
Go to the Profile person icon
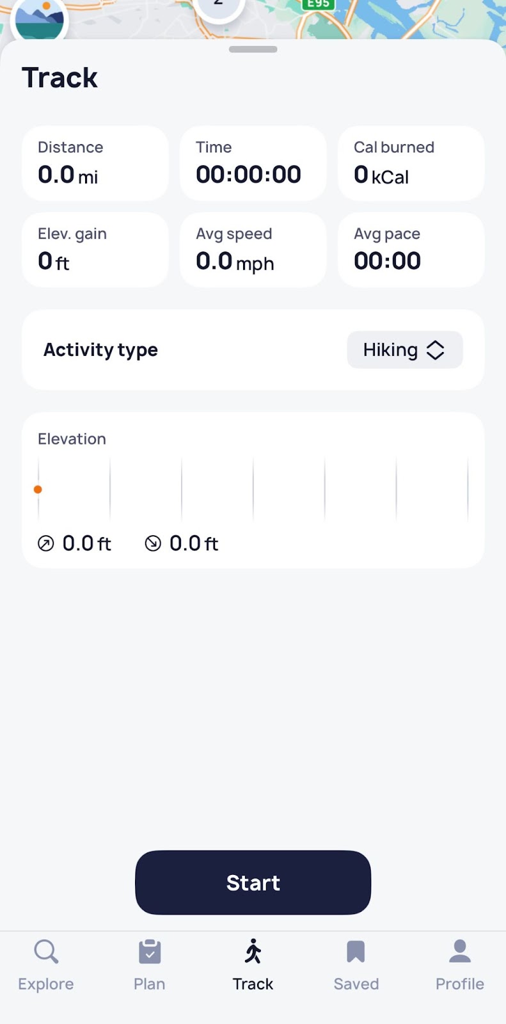coord(460,952)
